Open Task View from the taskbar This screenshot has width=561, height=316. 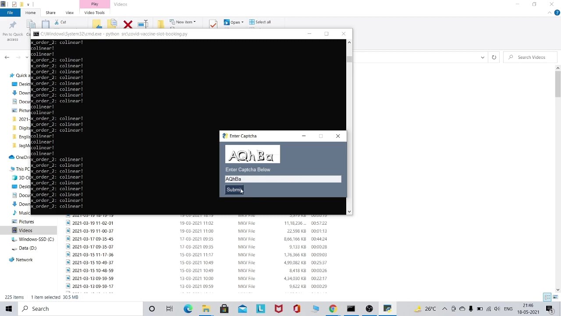(170, 309)
